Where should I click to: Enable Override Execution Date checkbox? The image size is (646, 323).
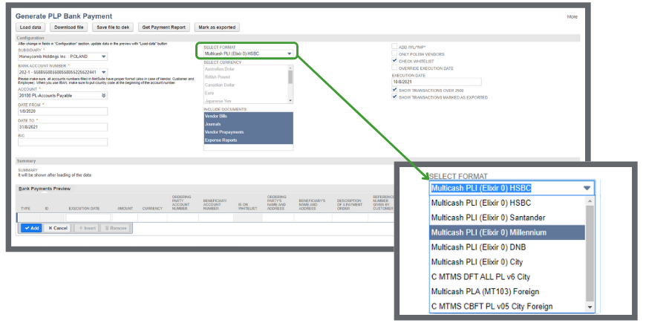pyautogui.click(x=395, y=68)
